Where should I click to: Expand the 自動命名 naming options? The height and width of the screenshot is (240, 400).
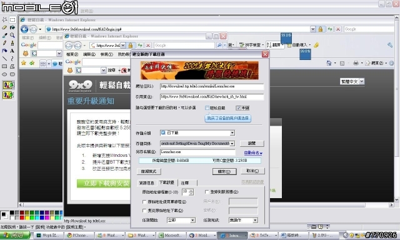tap(253, 152)
